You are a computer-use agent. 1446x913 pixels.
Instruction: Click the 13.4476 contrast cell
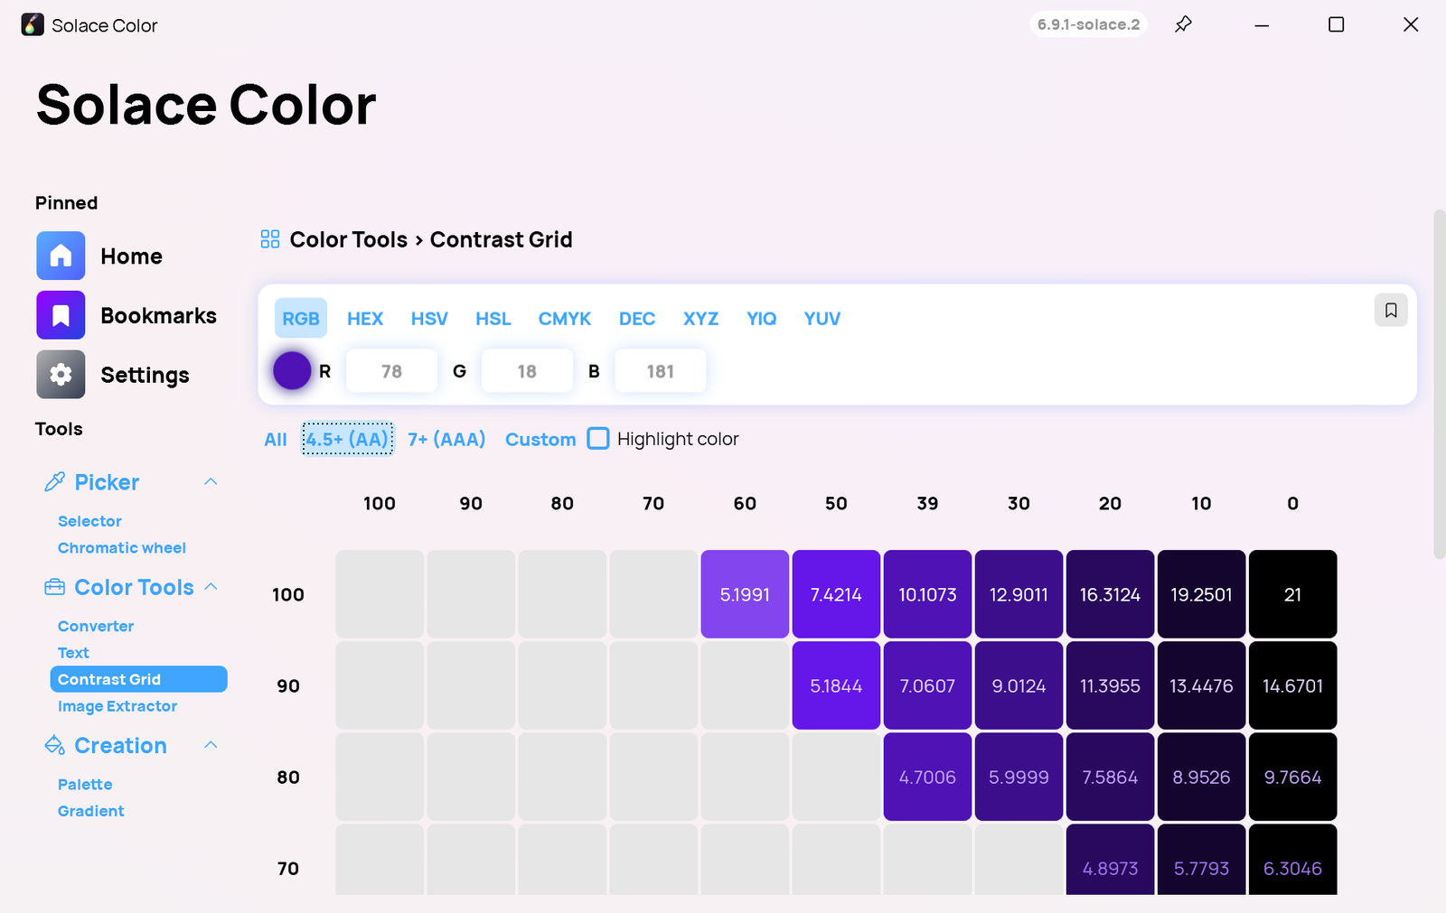coord(1201,685)
